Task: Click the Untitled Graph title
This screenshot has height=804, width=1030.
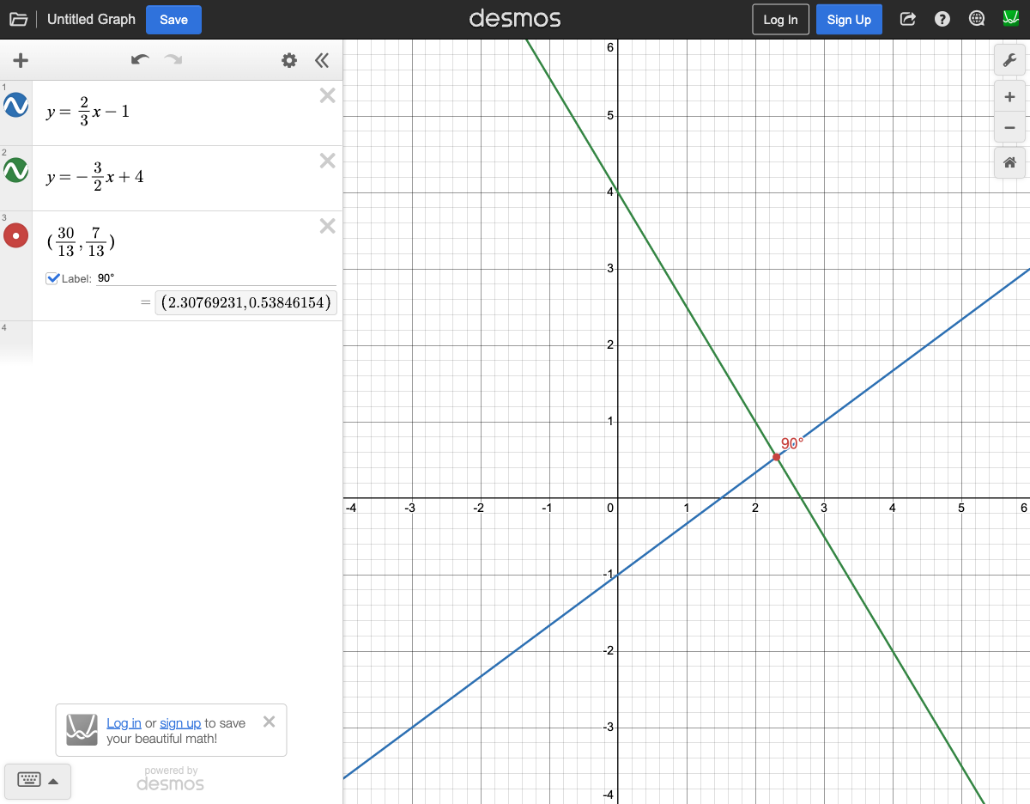Action: (x=91, y=19)
